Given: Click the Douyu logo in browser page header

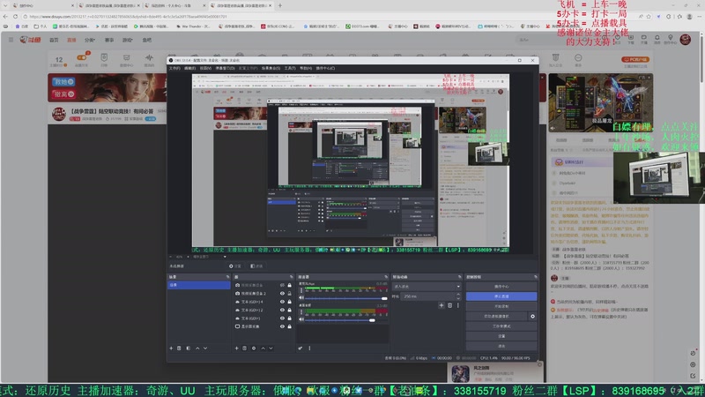Looking at the screenshot, I should (x=30, y=40).
